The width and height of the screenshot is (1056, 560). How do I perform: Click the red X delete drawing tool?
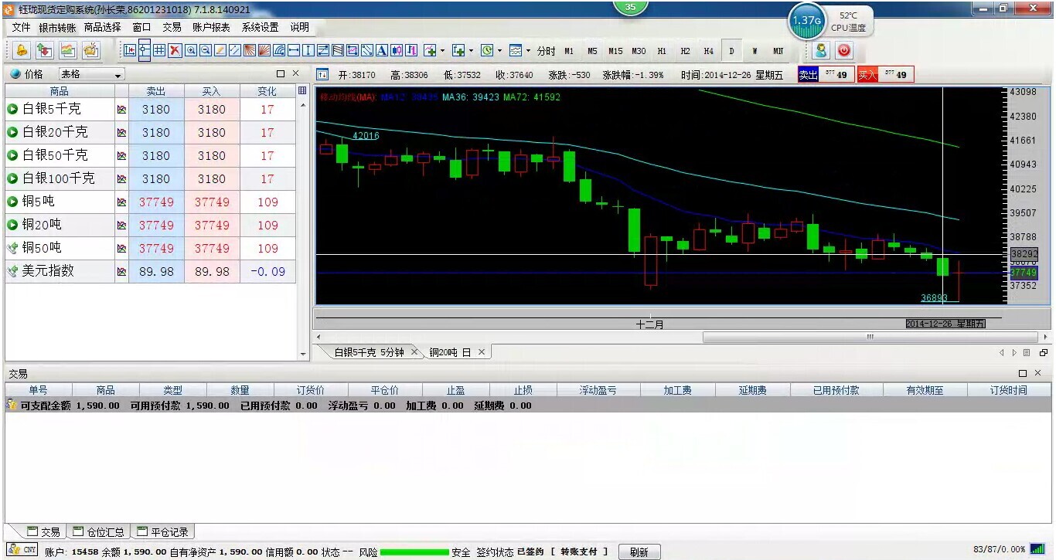(x=175, y=51)
